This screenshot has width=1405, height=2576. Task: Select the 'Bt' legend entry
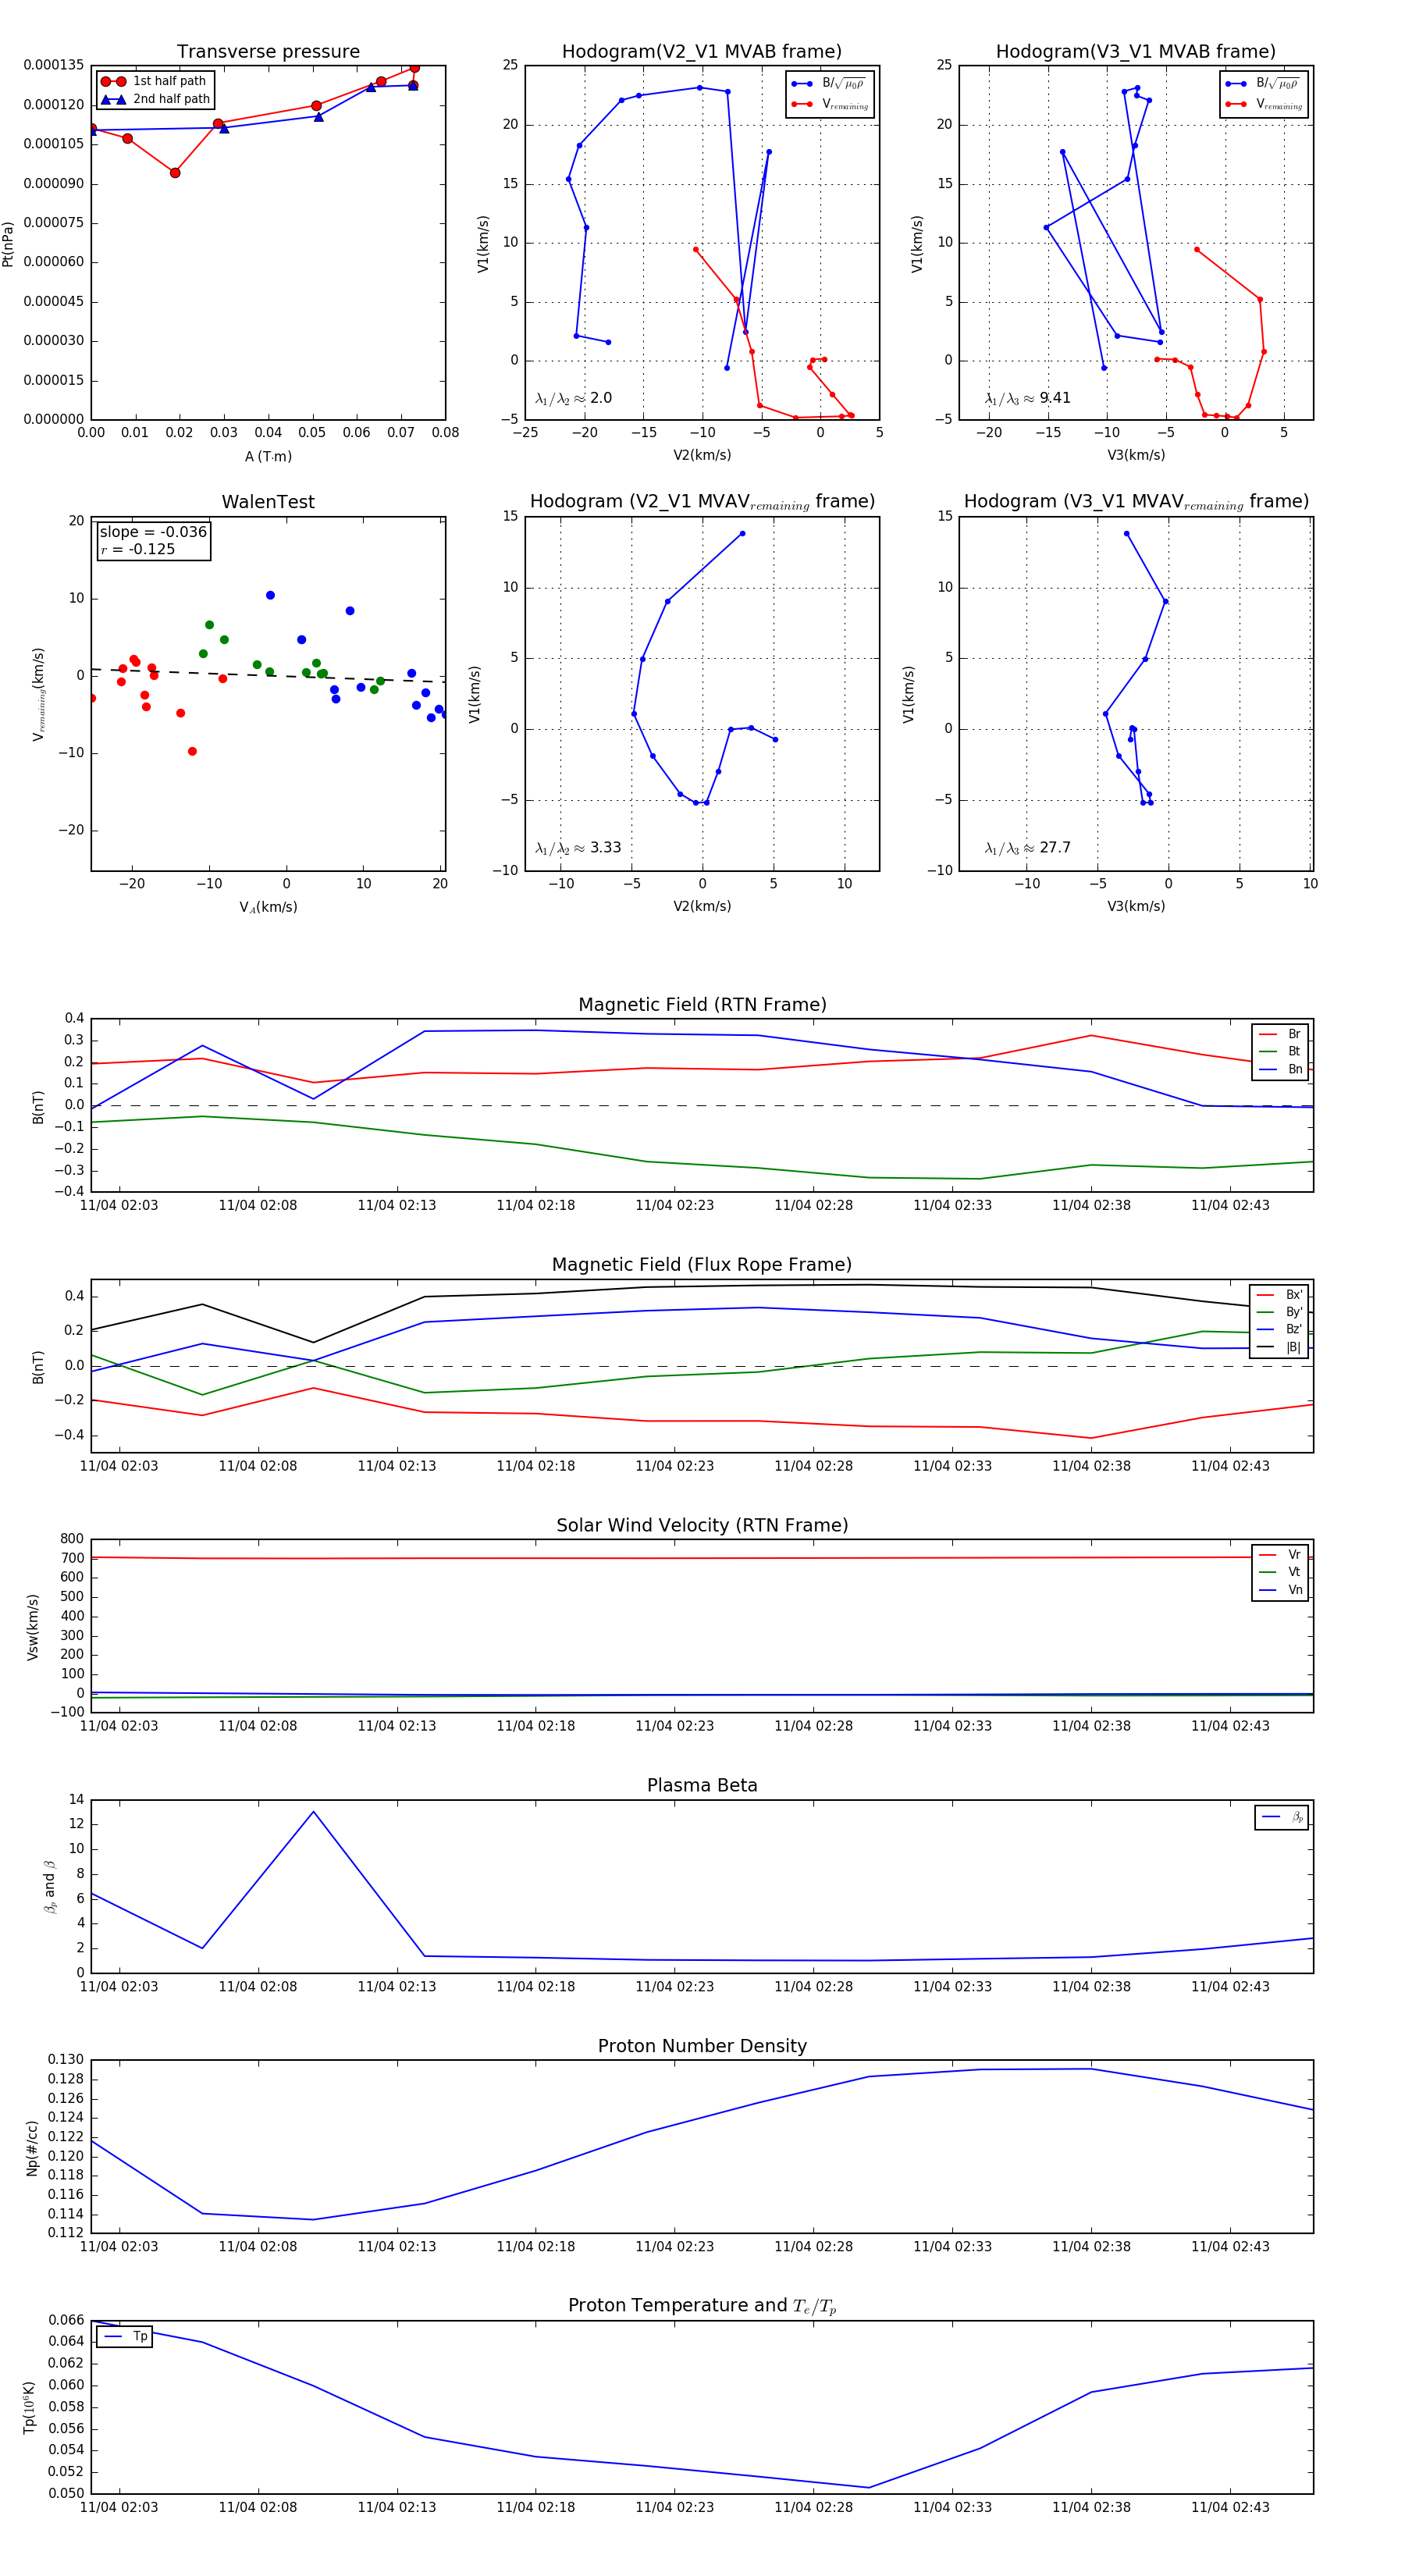(1280, 1051)
